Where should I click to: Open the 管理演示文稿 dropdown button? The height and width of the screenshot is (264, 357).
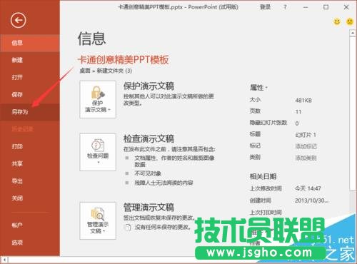point(98,220)
